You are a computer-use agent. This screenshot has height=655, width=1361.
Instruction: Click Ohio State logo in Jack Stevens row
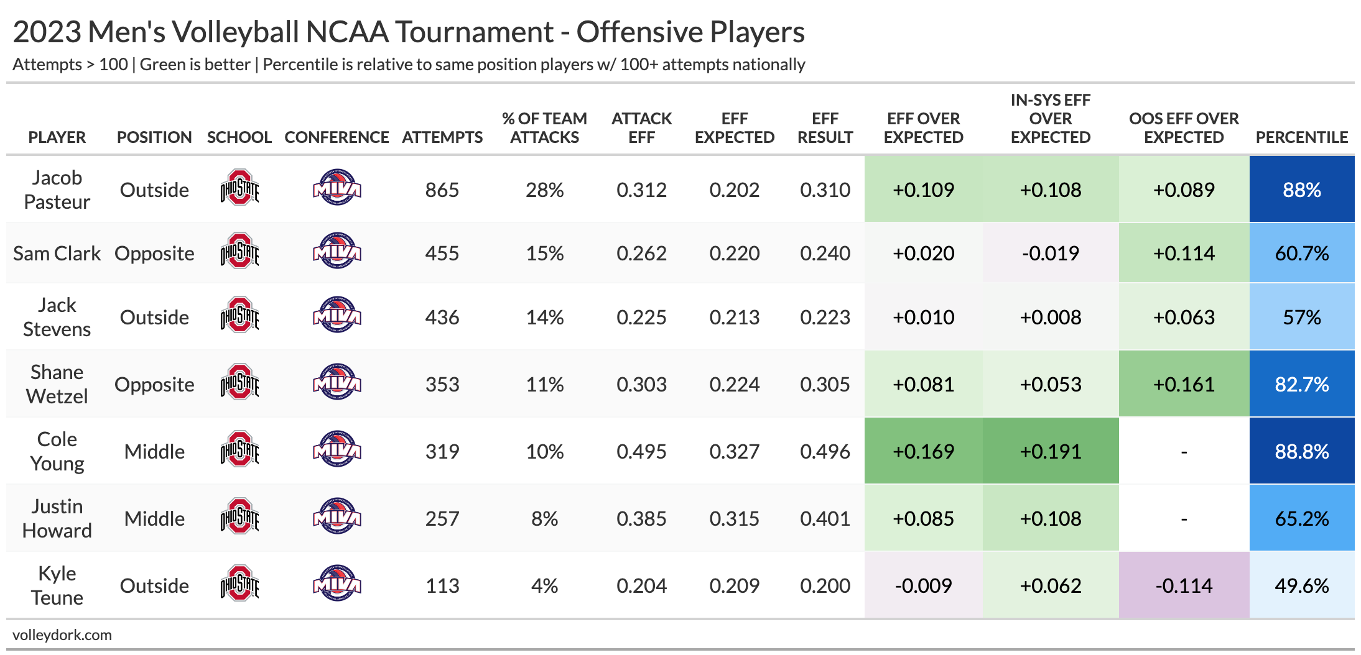239,315
